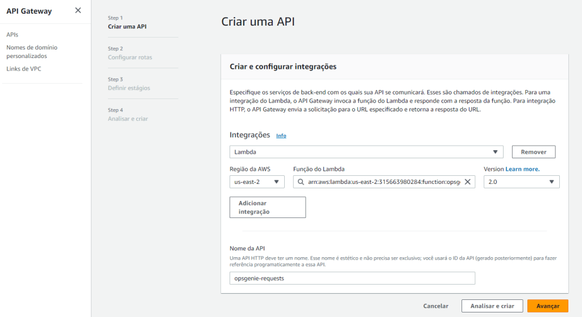This screenshot has width=582, height=317.
Task: Open APIs in the sidebar
Action: (13, 35)
